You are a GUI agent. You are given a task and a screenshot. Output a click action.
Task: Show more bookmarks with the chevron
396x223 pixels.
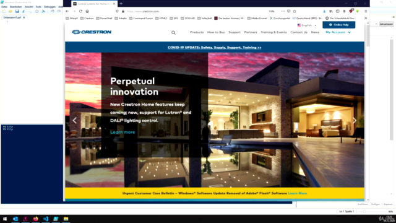point(366,18)
